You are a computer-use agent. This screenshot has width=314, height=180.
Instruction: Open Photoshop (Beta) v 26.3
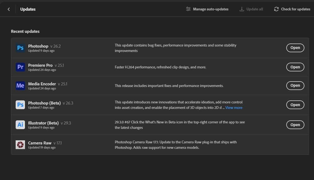click(295, 105)
